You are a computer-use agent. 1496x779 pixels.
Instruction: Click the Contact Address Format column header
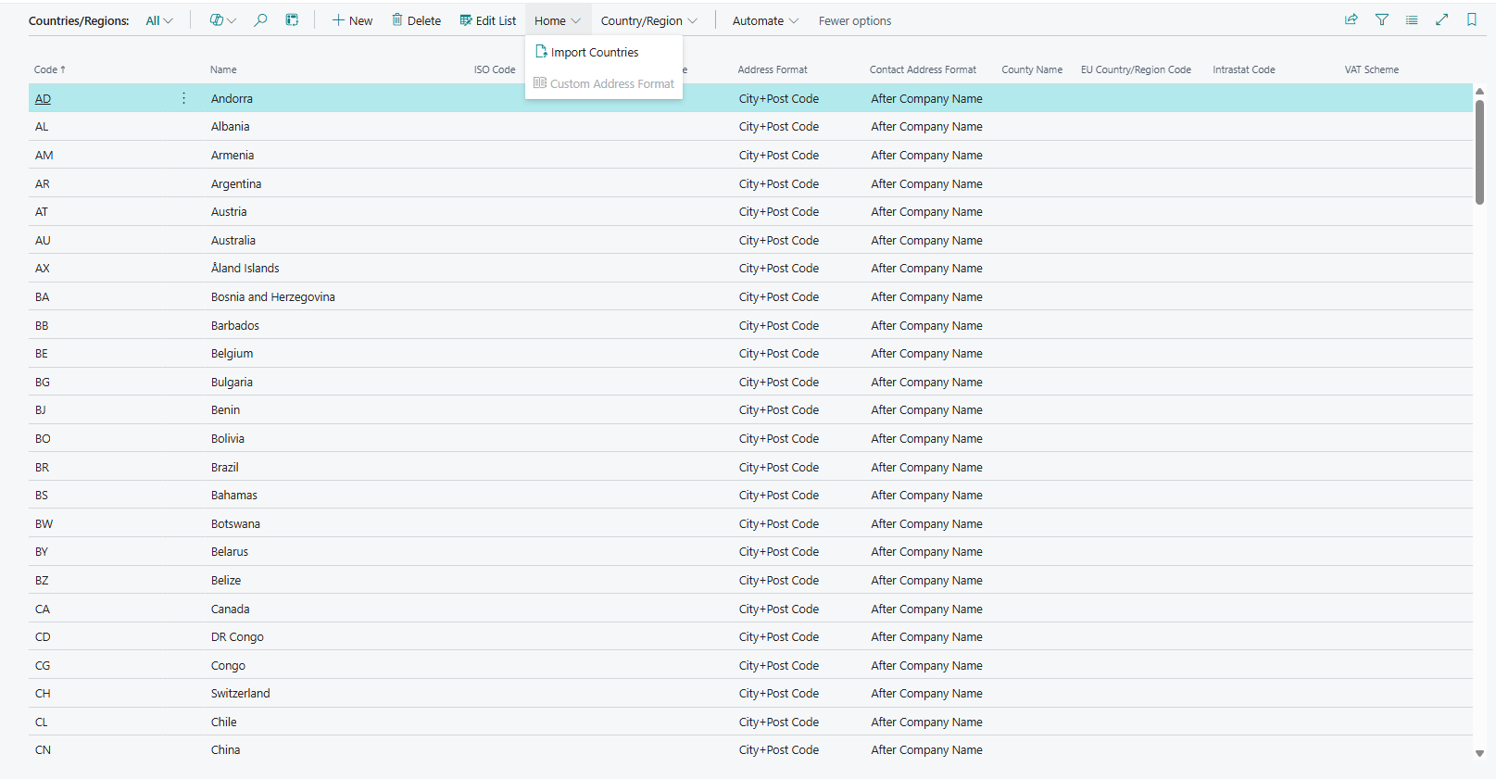pos(923,69)
